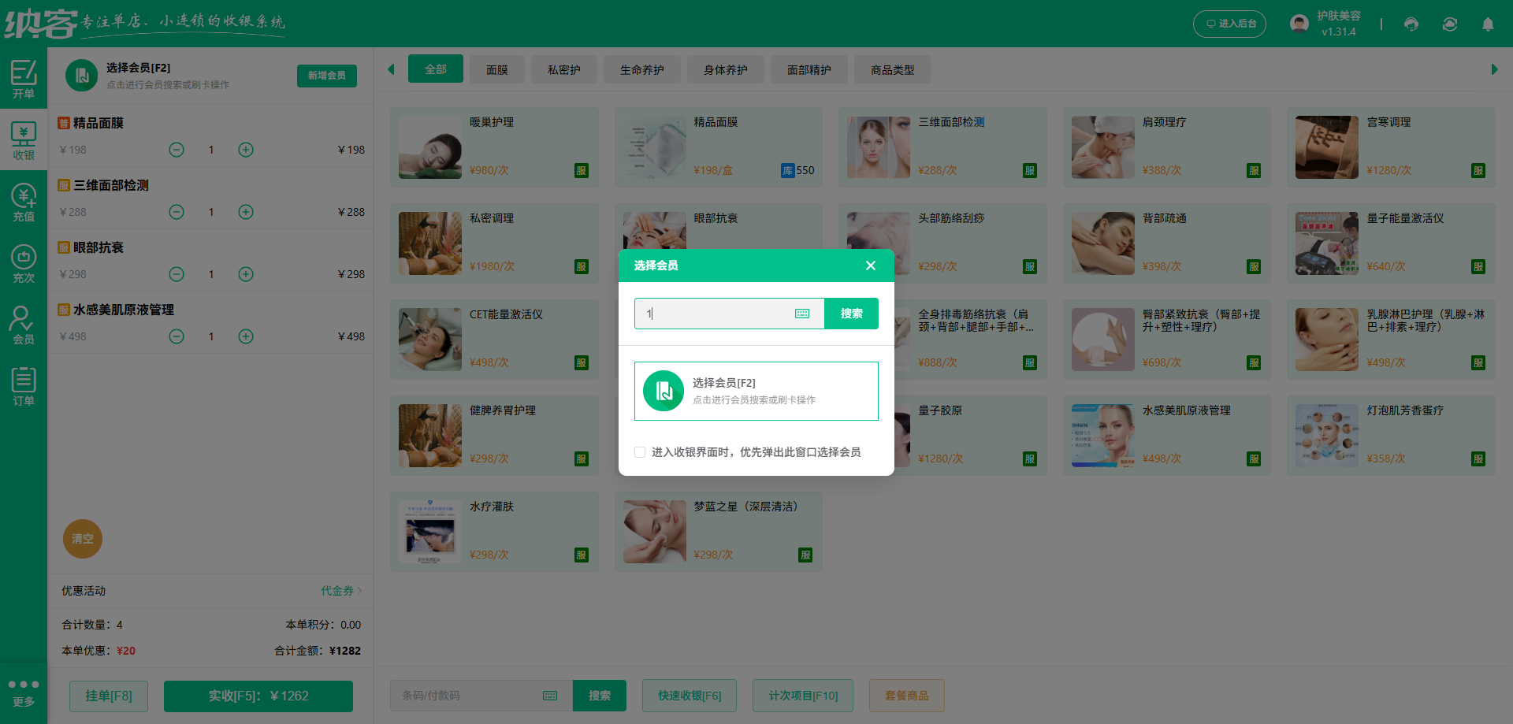Viewport: 1513px width, 724px height.
Task: Expand the 代金券 voucher chevron
Action: coord(359,591)
